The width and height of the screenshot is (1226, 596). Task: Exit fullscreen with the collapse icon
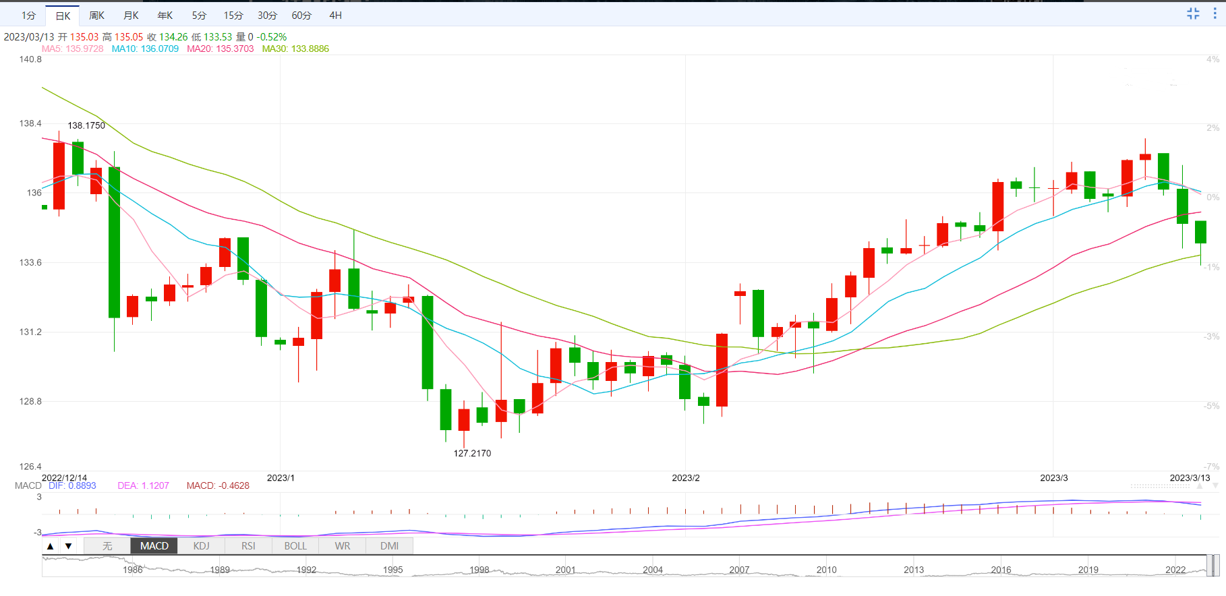pyautogui.click(x=1193, y=13)
